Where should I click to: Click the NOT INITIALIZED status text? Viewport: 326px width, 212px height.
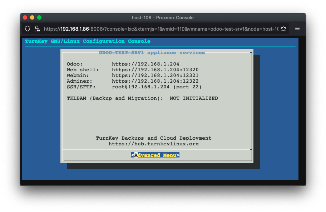tap(194, 98)
